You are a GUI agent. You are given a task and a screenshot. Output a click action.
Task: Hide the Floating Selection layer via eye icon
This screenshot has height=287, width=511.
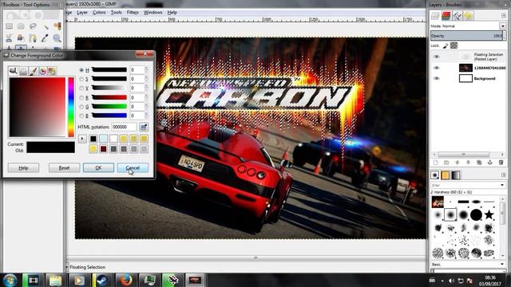[437, 57]
